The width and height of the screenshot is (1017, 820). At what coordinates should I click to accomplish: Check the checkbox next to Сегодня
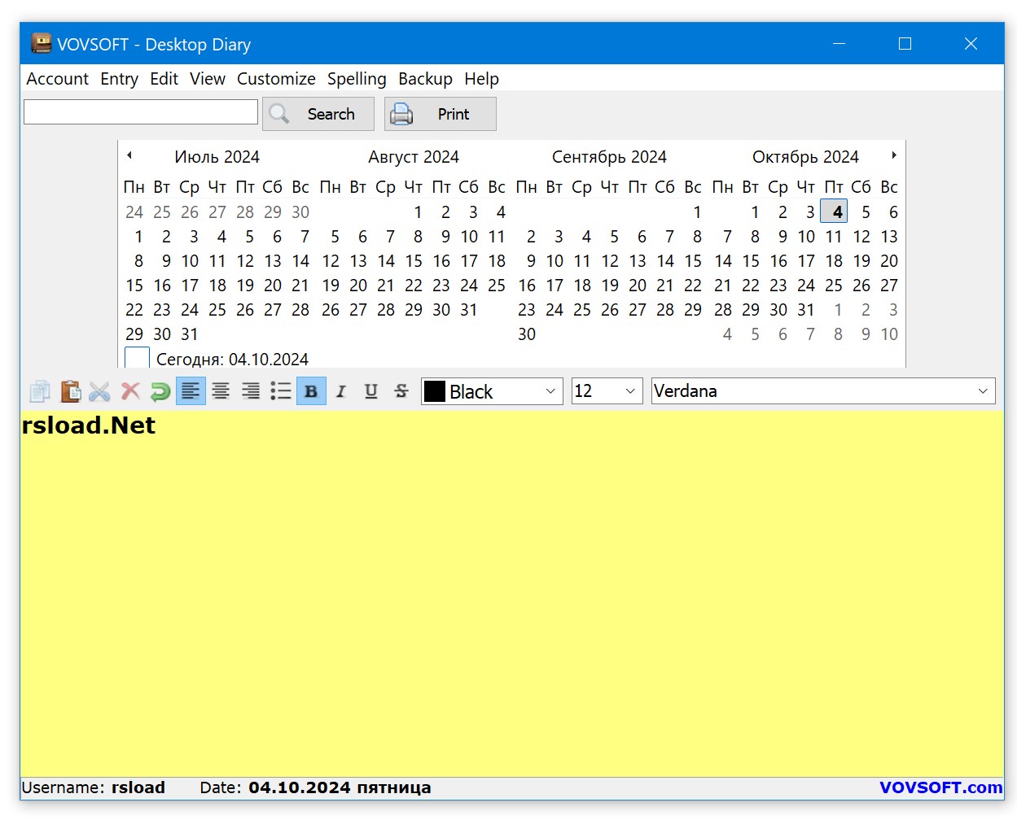[136, 357]
